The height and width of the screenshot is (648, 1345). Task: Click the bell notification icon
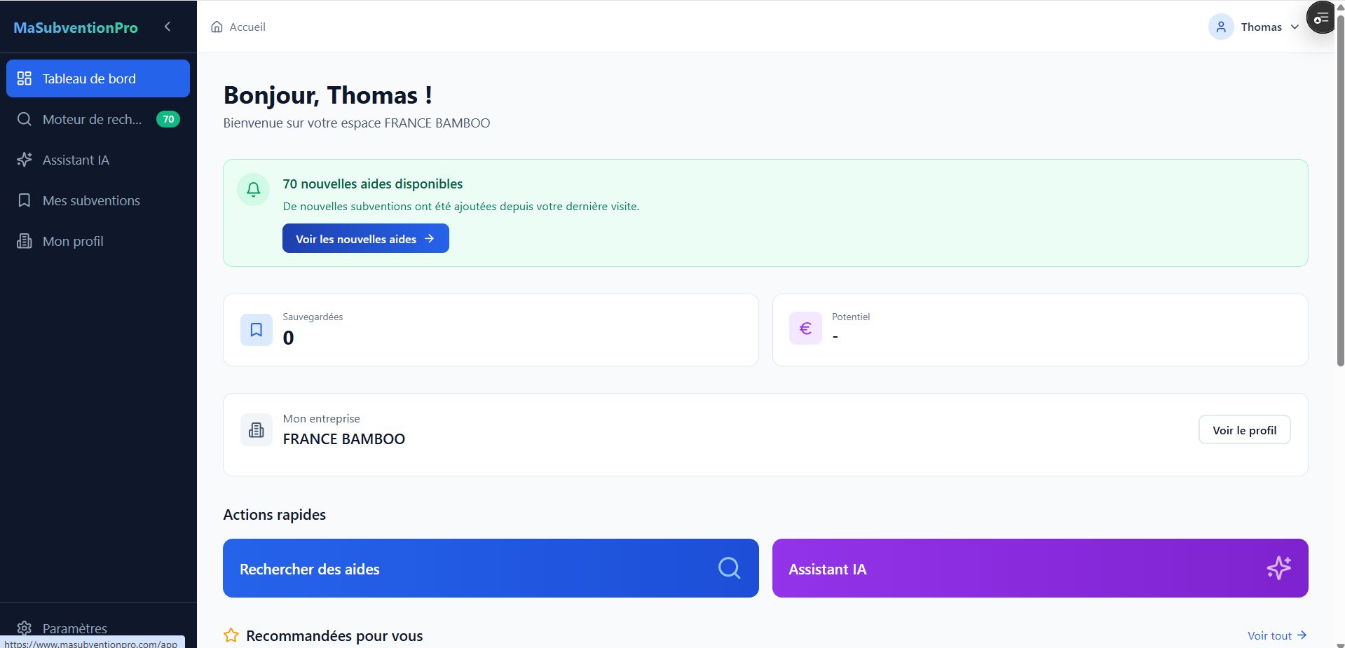(254, 189)
